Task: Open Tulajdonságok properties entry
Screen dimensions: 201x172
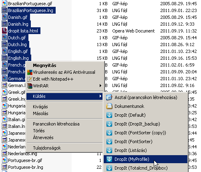Action: point(64,148)
